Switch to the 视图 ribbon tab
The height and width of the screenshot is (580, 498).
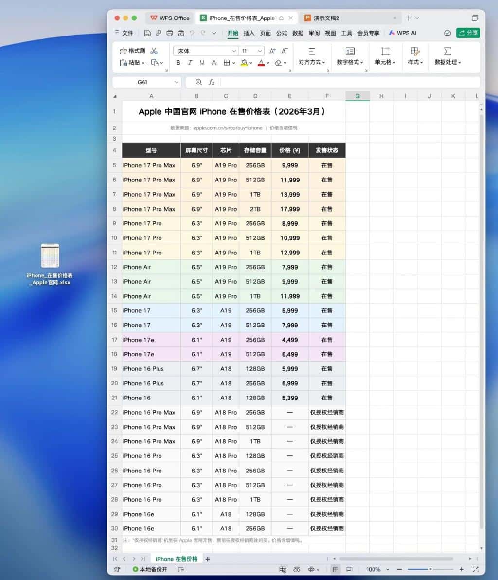point(330,33)
